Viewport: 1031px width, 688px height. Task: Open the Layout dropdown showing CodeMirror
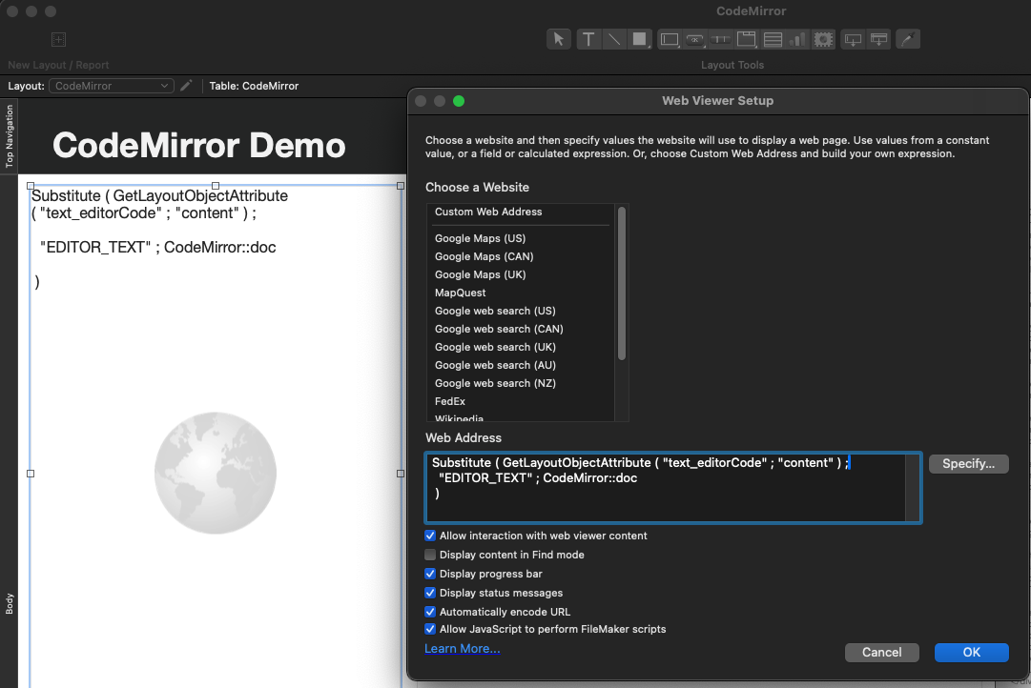pyautogui.click(x=112, y=86)
